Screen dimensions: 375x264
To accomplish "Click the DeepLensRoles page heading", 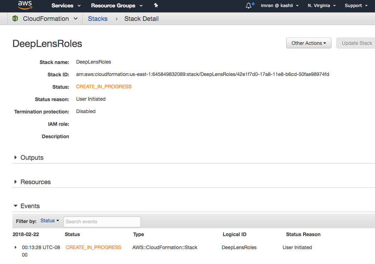I will point(47,44).
